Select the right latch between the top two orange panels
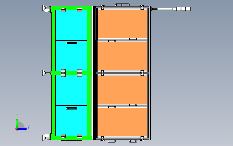This screenshot has width=233, height=146. pyautogui.click(x=133, y=39)
